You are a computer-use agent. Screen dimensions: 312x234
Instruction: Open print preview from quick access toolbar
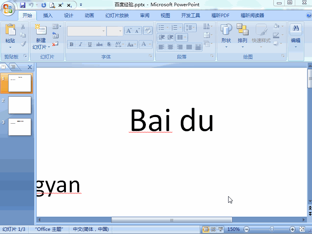point(52,5)
